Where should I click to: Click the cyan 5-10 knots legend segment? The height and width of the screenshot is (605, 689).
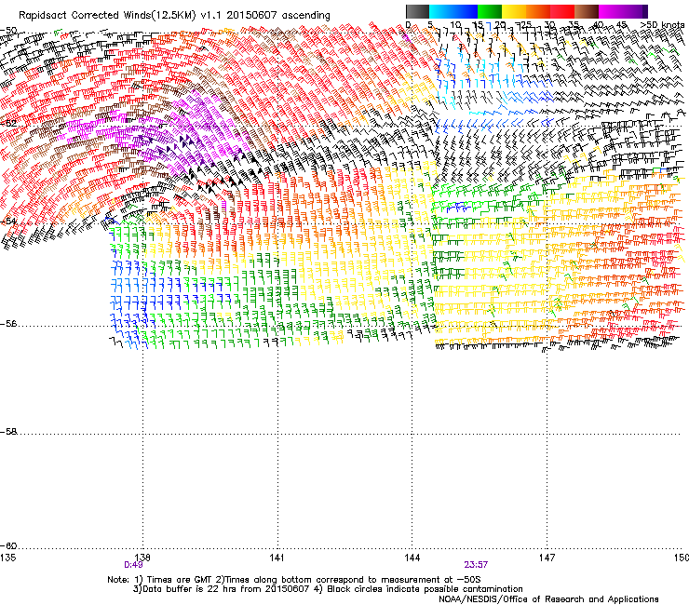point(441,11)
